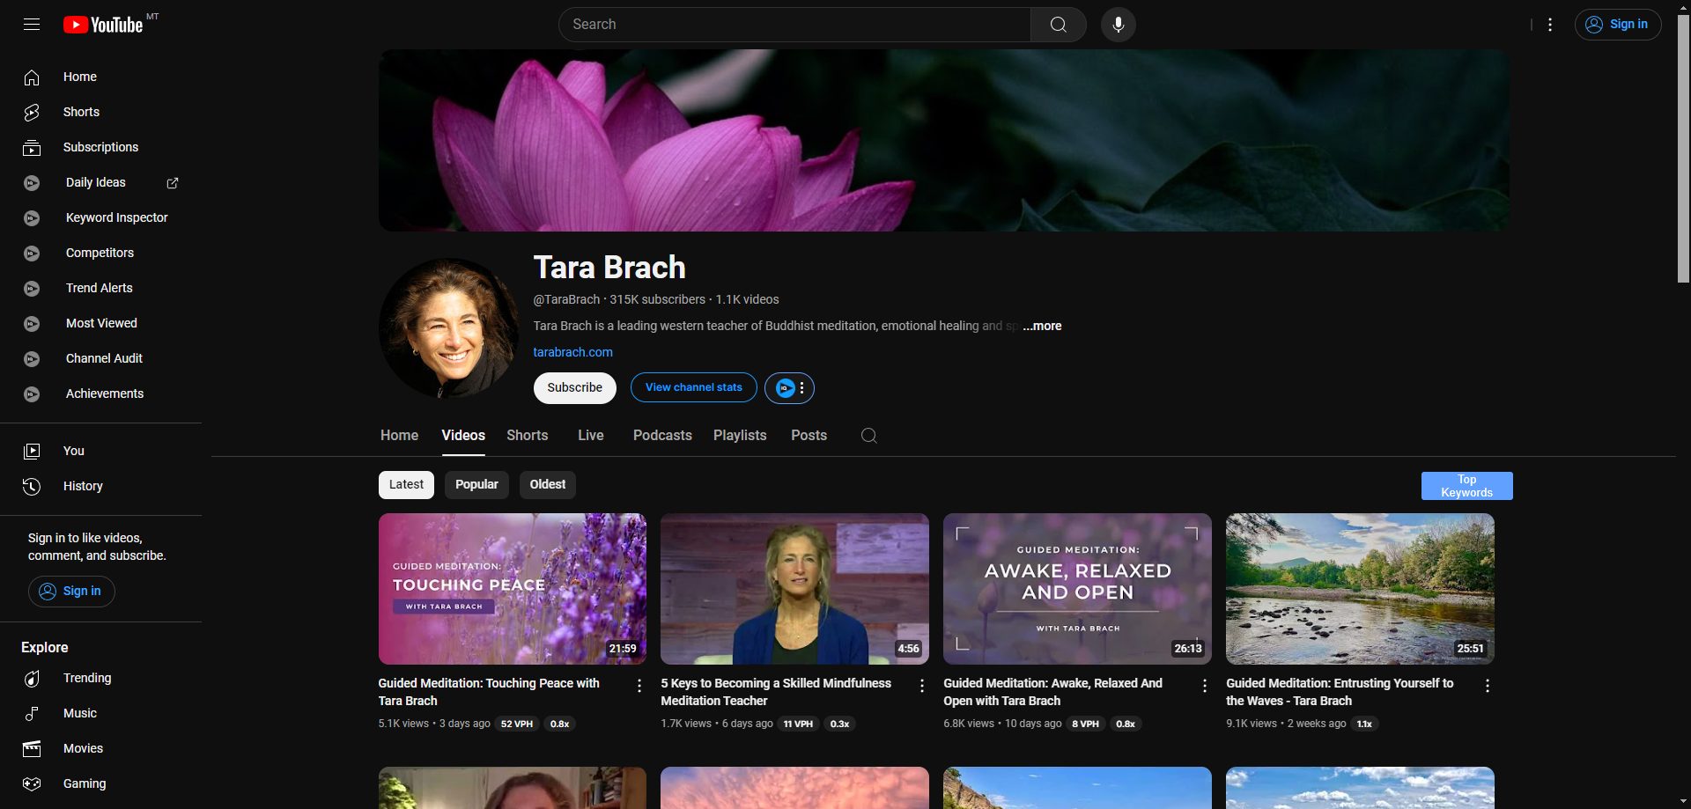Click the search magnifier button
Screen dimensions: 1691x809
1058,25
